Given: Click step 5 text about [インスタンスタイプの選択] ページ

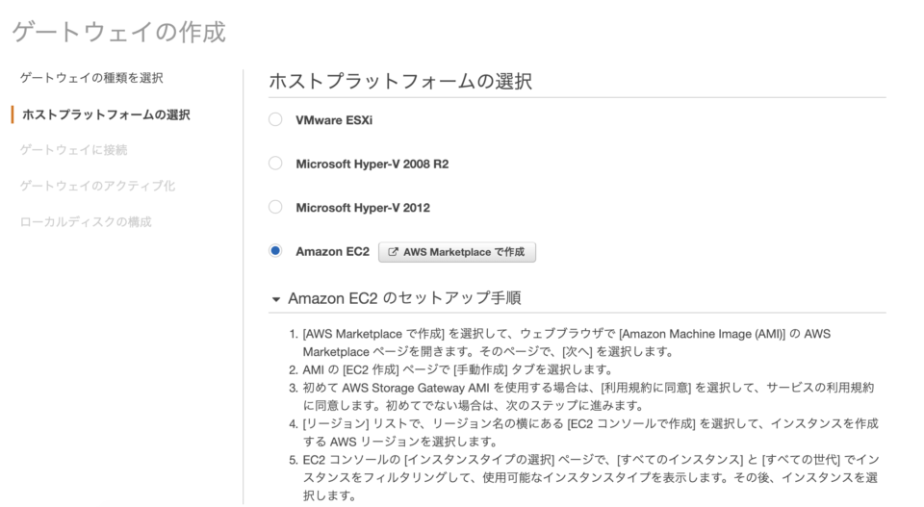Looking at the screenshot, I should pos(590,477).
